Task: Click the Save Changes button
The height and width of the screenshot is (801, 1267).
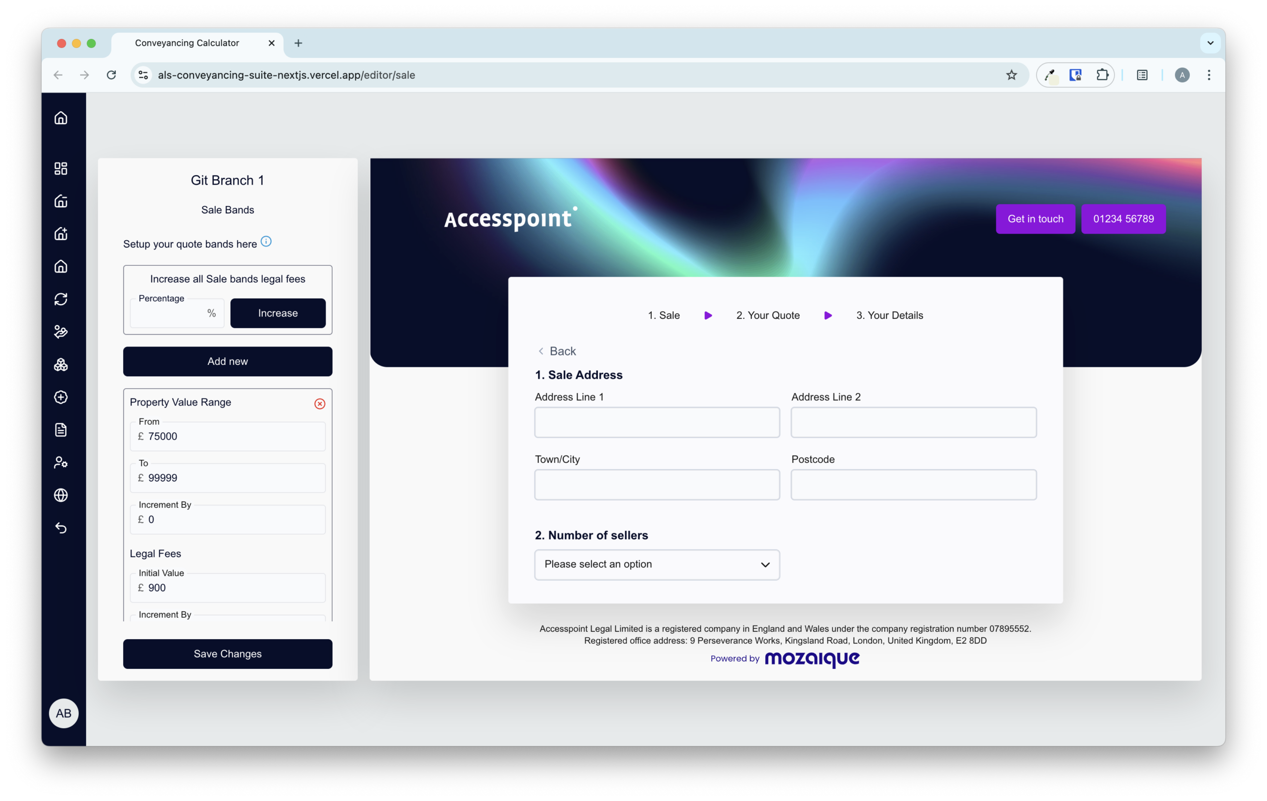Action: [x=227, y=653]
